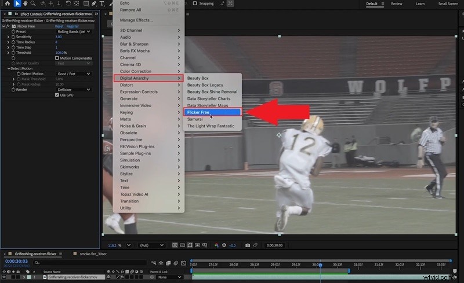Click the motion blur enable icon in timeline
Image resolution: width=464 pixels, height=283 pixels.
click(x=176, y=263)
